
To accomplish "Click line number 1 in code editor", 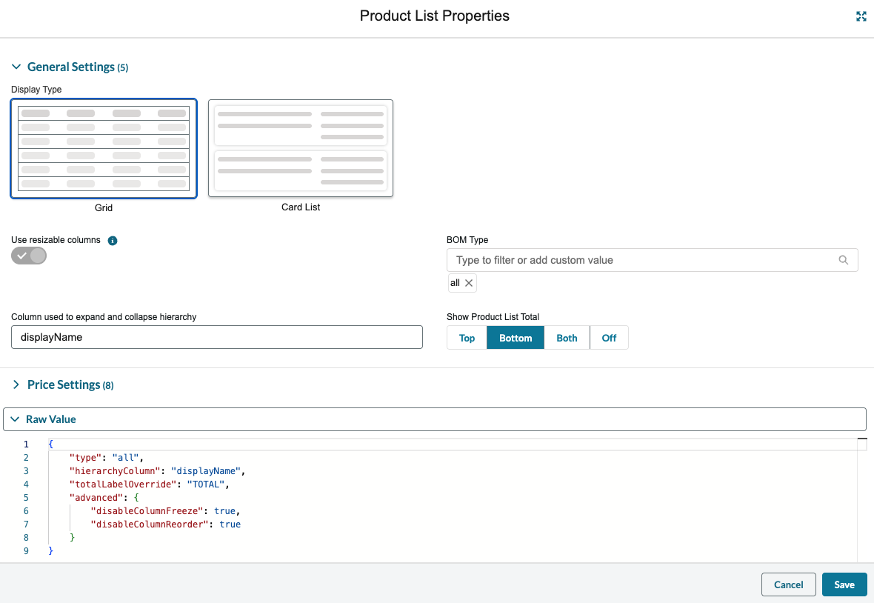I will (26, 444).
